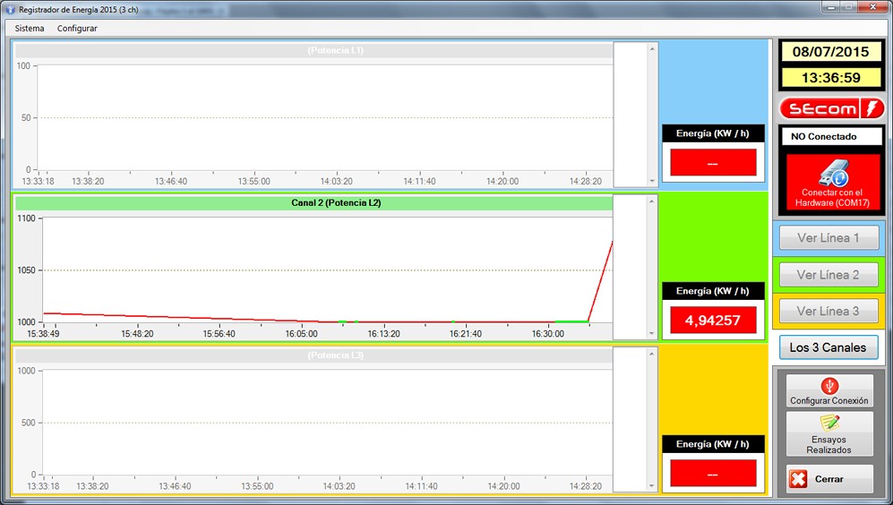Viewport: 893px width, 505px height.
Task: Click the clock showing 13:36:59
Action: [831, 78]
